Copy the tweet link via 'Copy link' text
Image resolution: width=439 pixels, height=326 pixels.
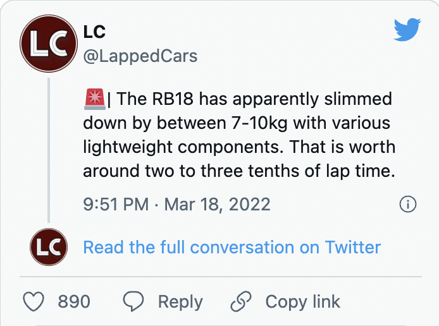(x=302, y=302)
